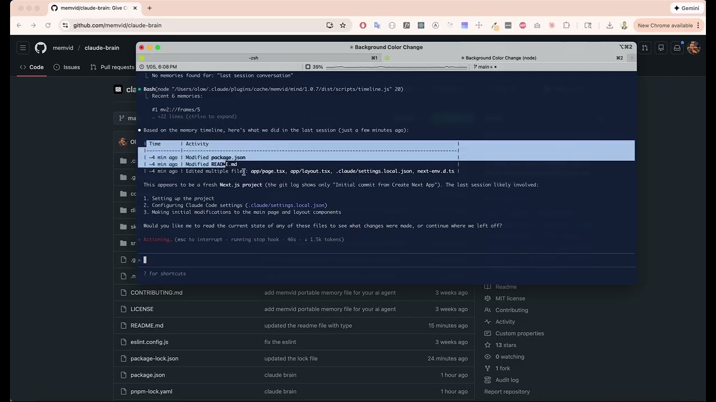
Task: Open GitHub repositories icon in header
Action: pos(661,48)
